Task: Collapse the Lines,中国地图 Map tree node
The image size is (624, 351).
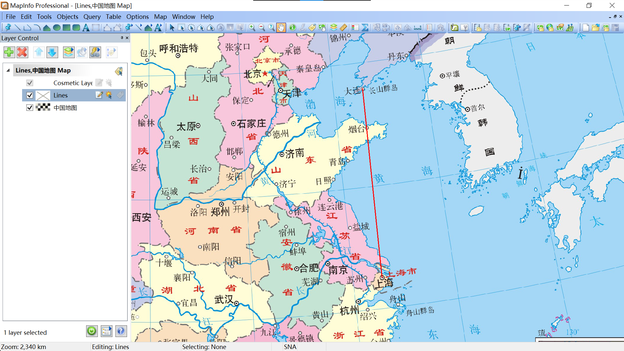Action: [x=8, y=70]
